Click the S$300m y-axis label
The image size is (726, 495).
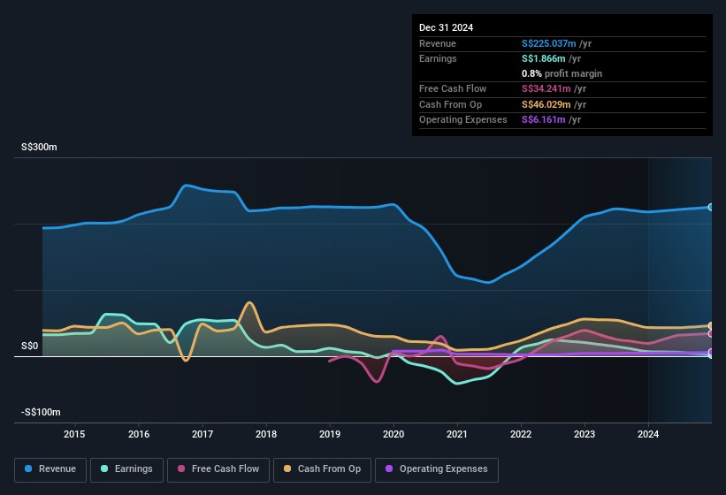[x=39, y=148]
